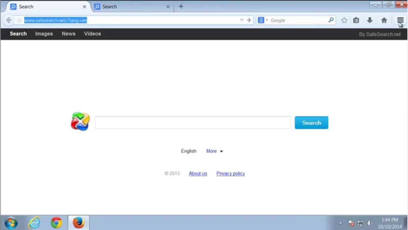
Task: Select the News category
Action: pos(69,34)
